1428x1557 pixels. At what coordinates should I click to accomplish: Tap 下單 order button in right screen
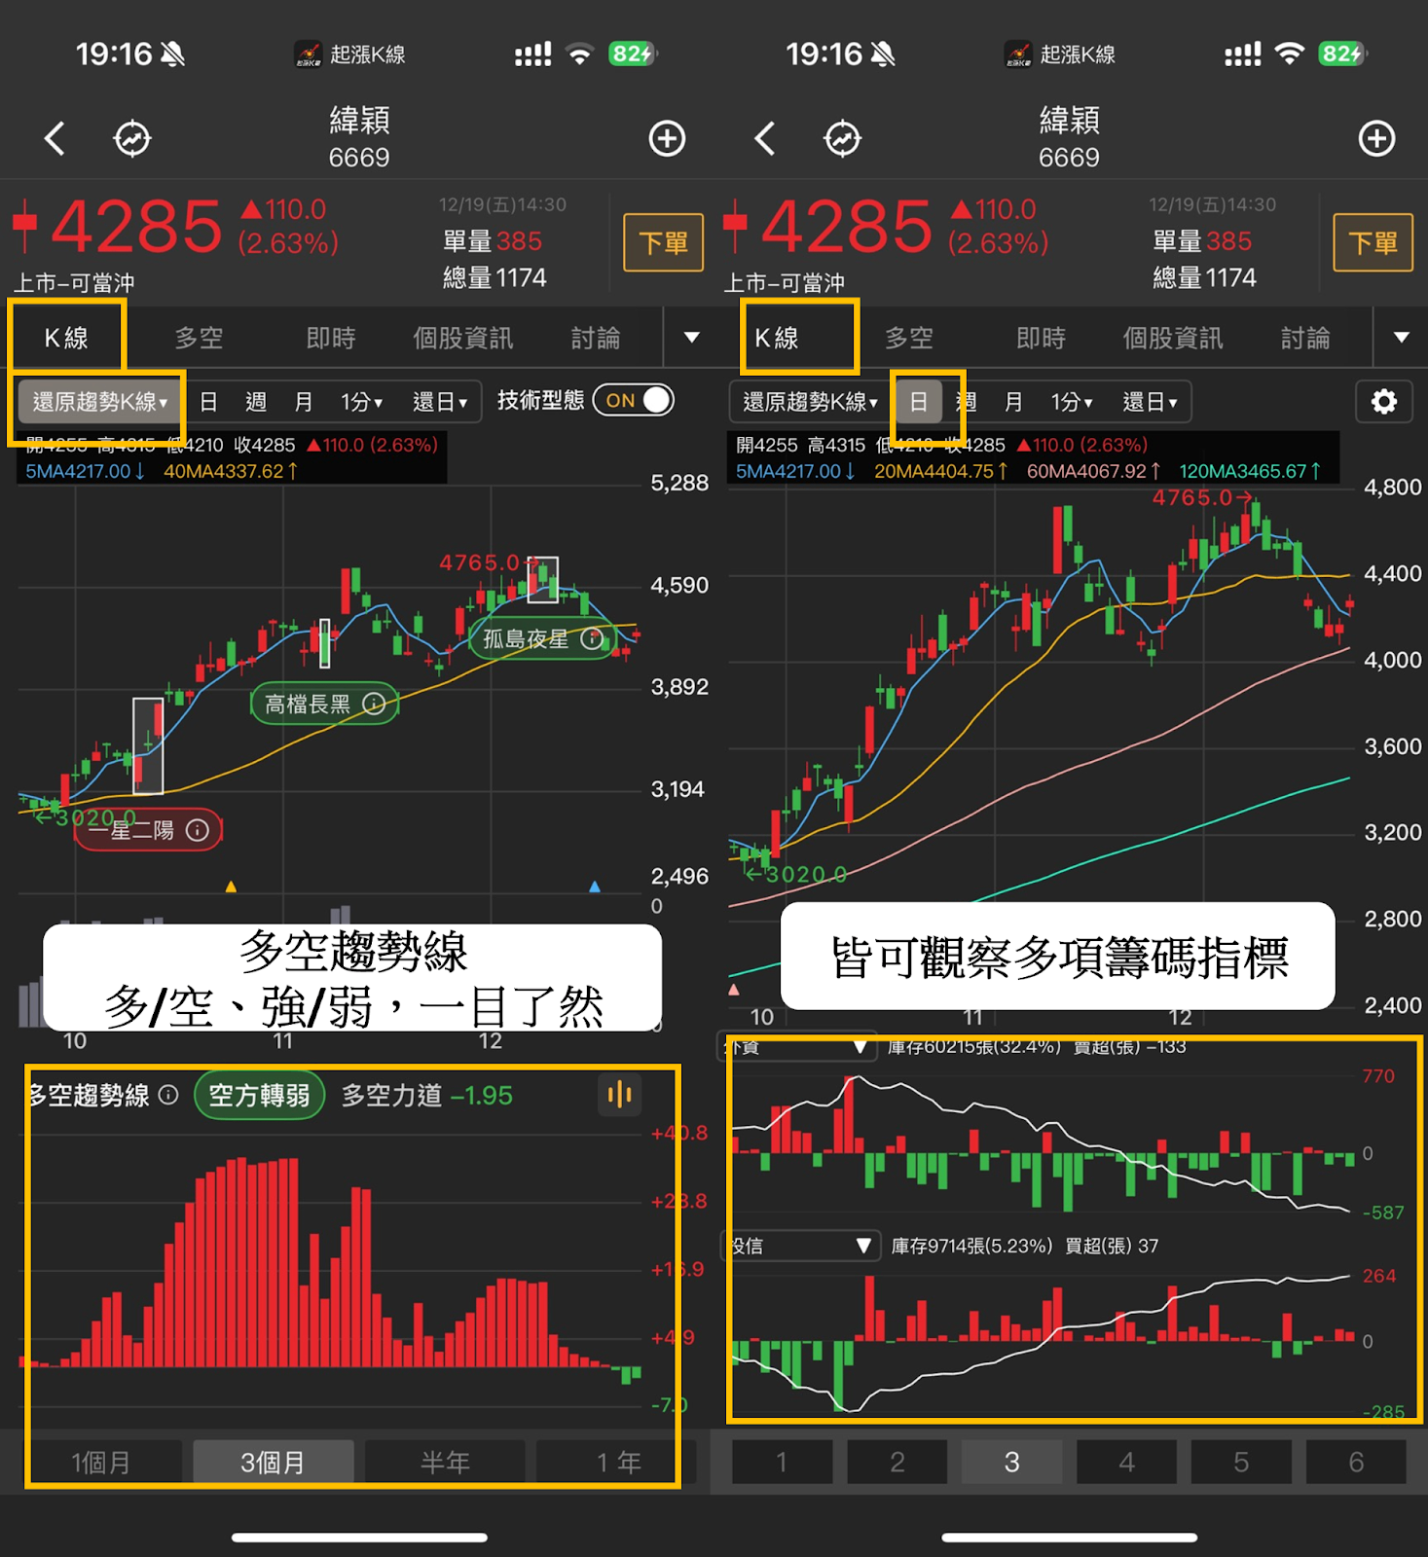(x=1373, y=242)
